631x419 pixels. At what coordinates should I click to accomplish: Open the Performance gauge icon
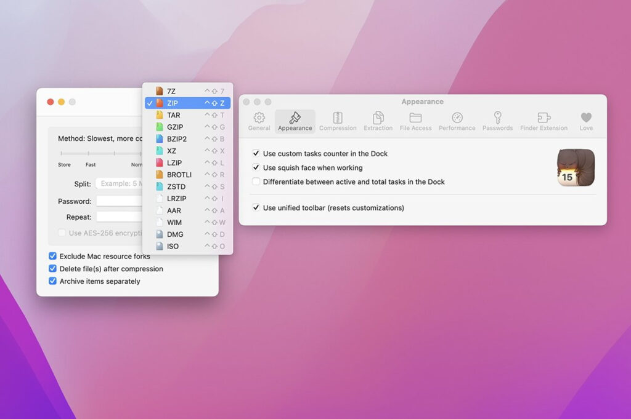click(x=457, y=118)
